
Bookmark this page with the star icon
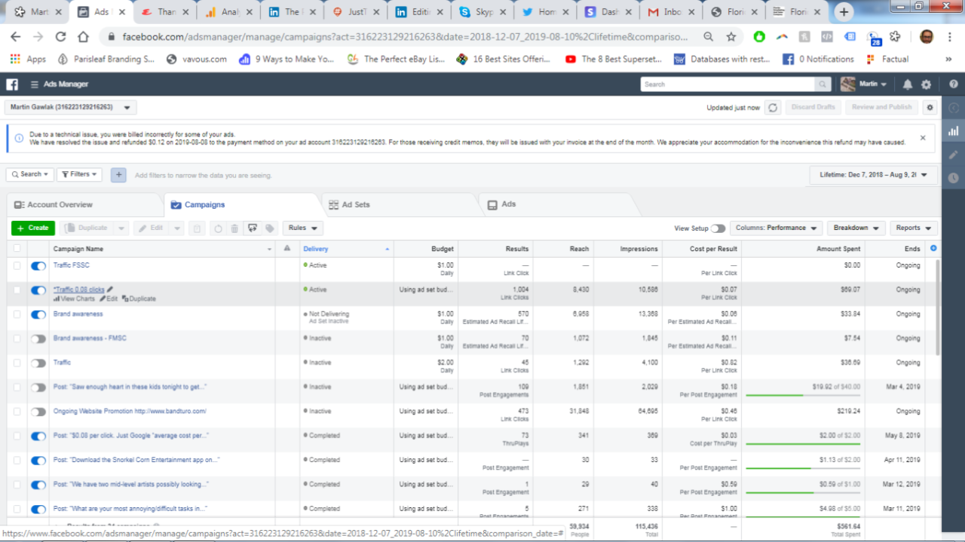pyautogui.click(x=731, y=36)
